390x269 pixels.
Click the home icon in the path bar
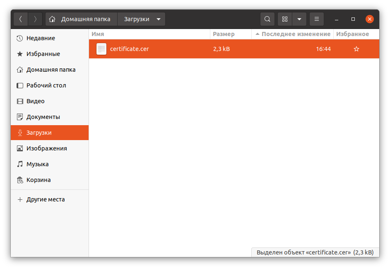(52, 19)
